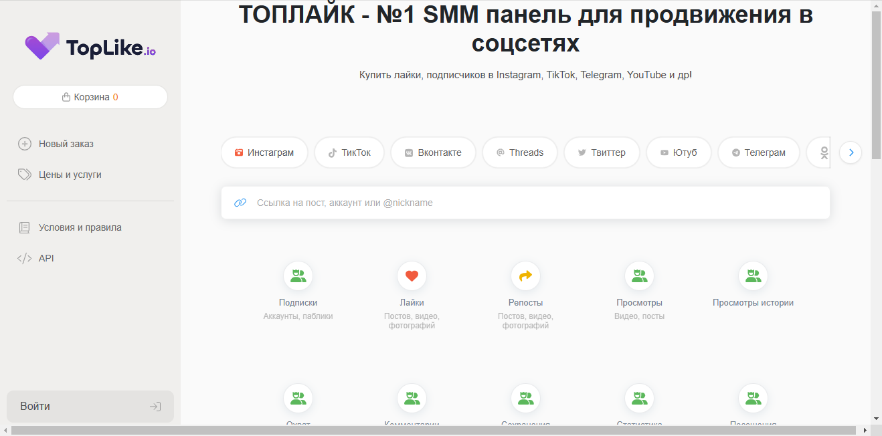
Task: Choose the Просмотры истории service icon
Action: tap(753, 276)
